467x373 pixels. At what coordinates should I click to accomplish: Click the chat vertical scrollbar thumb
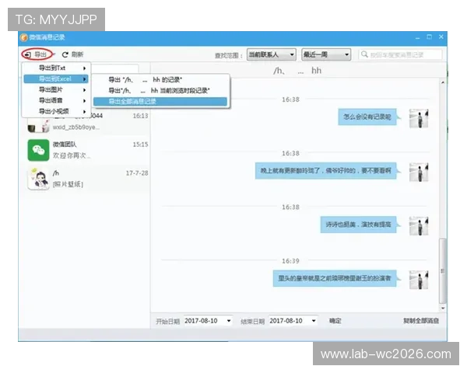tap(443, 271)
